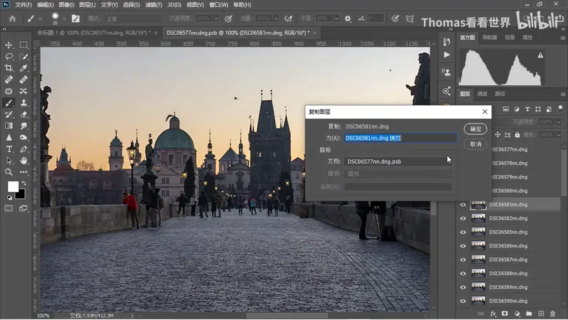
Task: Hide the DSC06587nn.dng layer
Action: pos(463,260)
